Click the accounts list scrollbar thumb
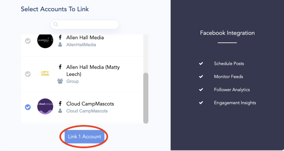This screenshot has height=151, width=284. point(146,98)
